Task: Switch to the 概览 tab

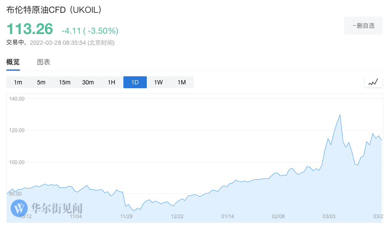Action: point(13,62)
